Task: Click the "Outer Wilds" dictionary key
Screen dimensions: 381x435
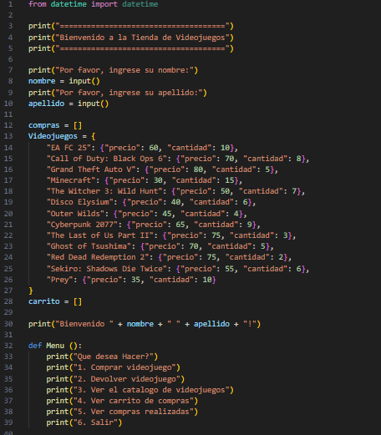Action: pyautogui.click(x=75, y=214)
